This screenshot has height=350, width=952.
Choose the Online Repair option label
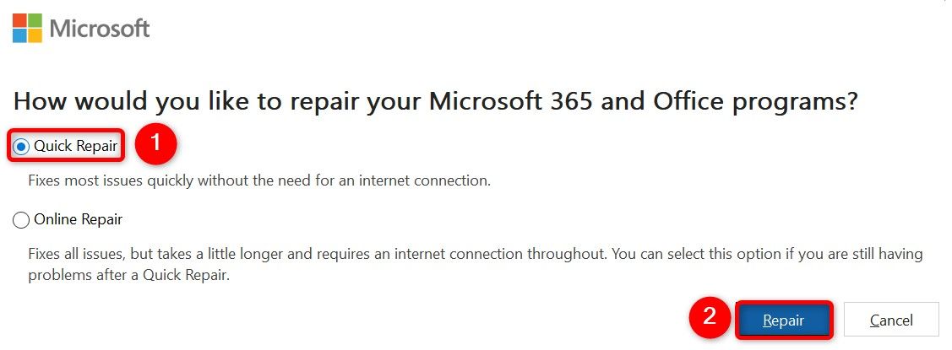click(78, 220)
